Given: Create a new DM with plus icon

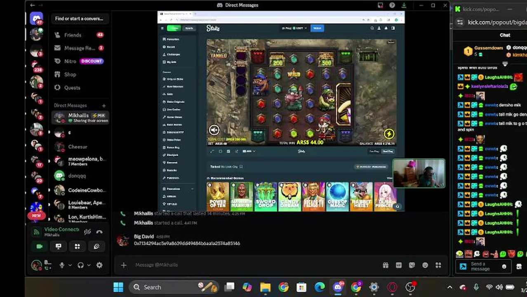Looking at the screenshot, I should click(104, 106).
